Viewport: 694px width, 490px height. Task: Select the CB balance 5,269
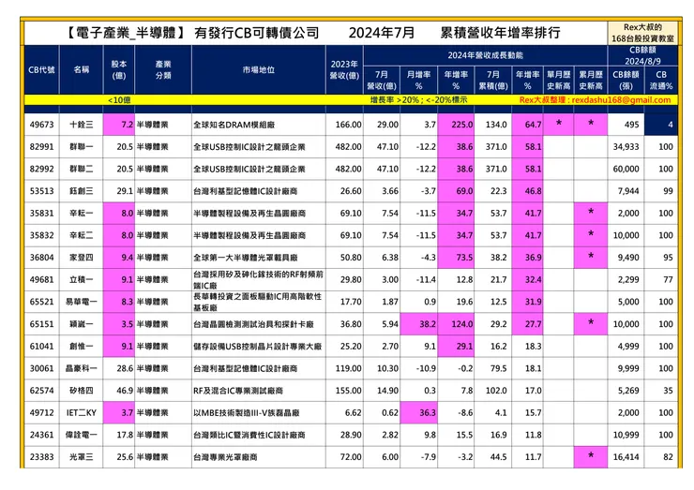pyautogui.click(x=626, y=391)
